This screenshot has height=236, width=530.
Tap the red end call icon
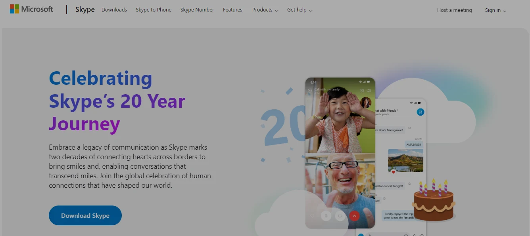(x=354, y=216)
